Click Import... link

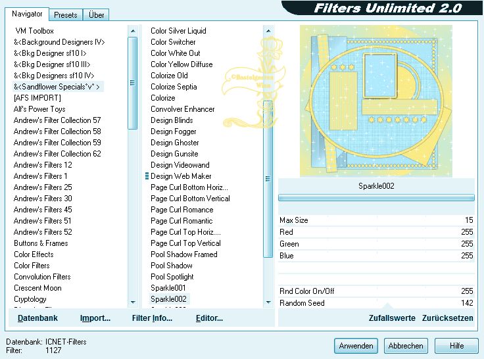pyautogui.click(x=95, y=318)
